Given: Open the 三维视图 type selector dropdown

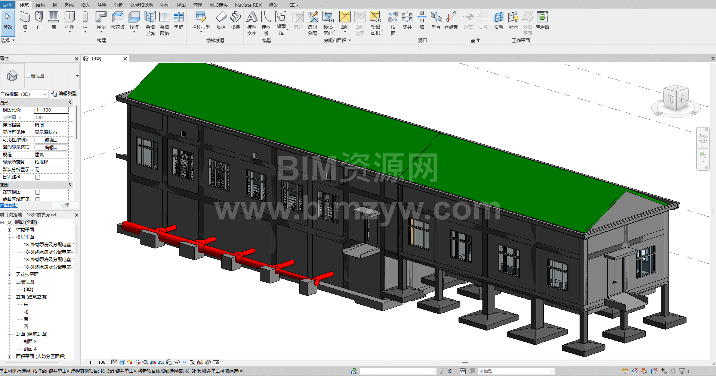Looking at the screenshot, I should coord(77,76).
